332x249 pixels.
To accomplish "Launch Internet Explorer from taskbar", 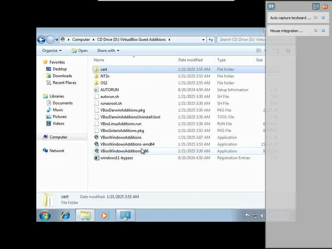I will point(65,215).
